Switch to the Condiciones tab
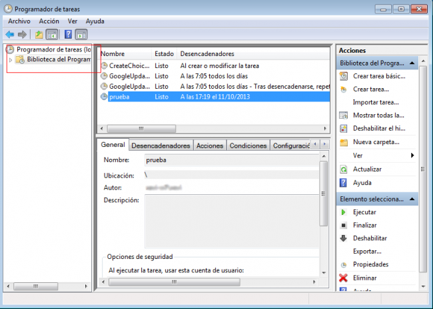 [248, 145]
